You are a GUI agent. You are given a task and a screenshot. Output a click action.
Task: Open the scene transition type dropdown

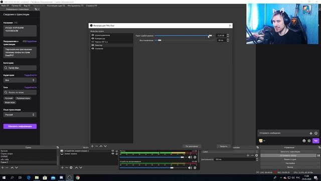(x=230, y=152)
